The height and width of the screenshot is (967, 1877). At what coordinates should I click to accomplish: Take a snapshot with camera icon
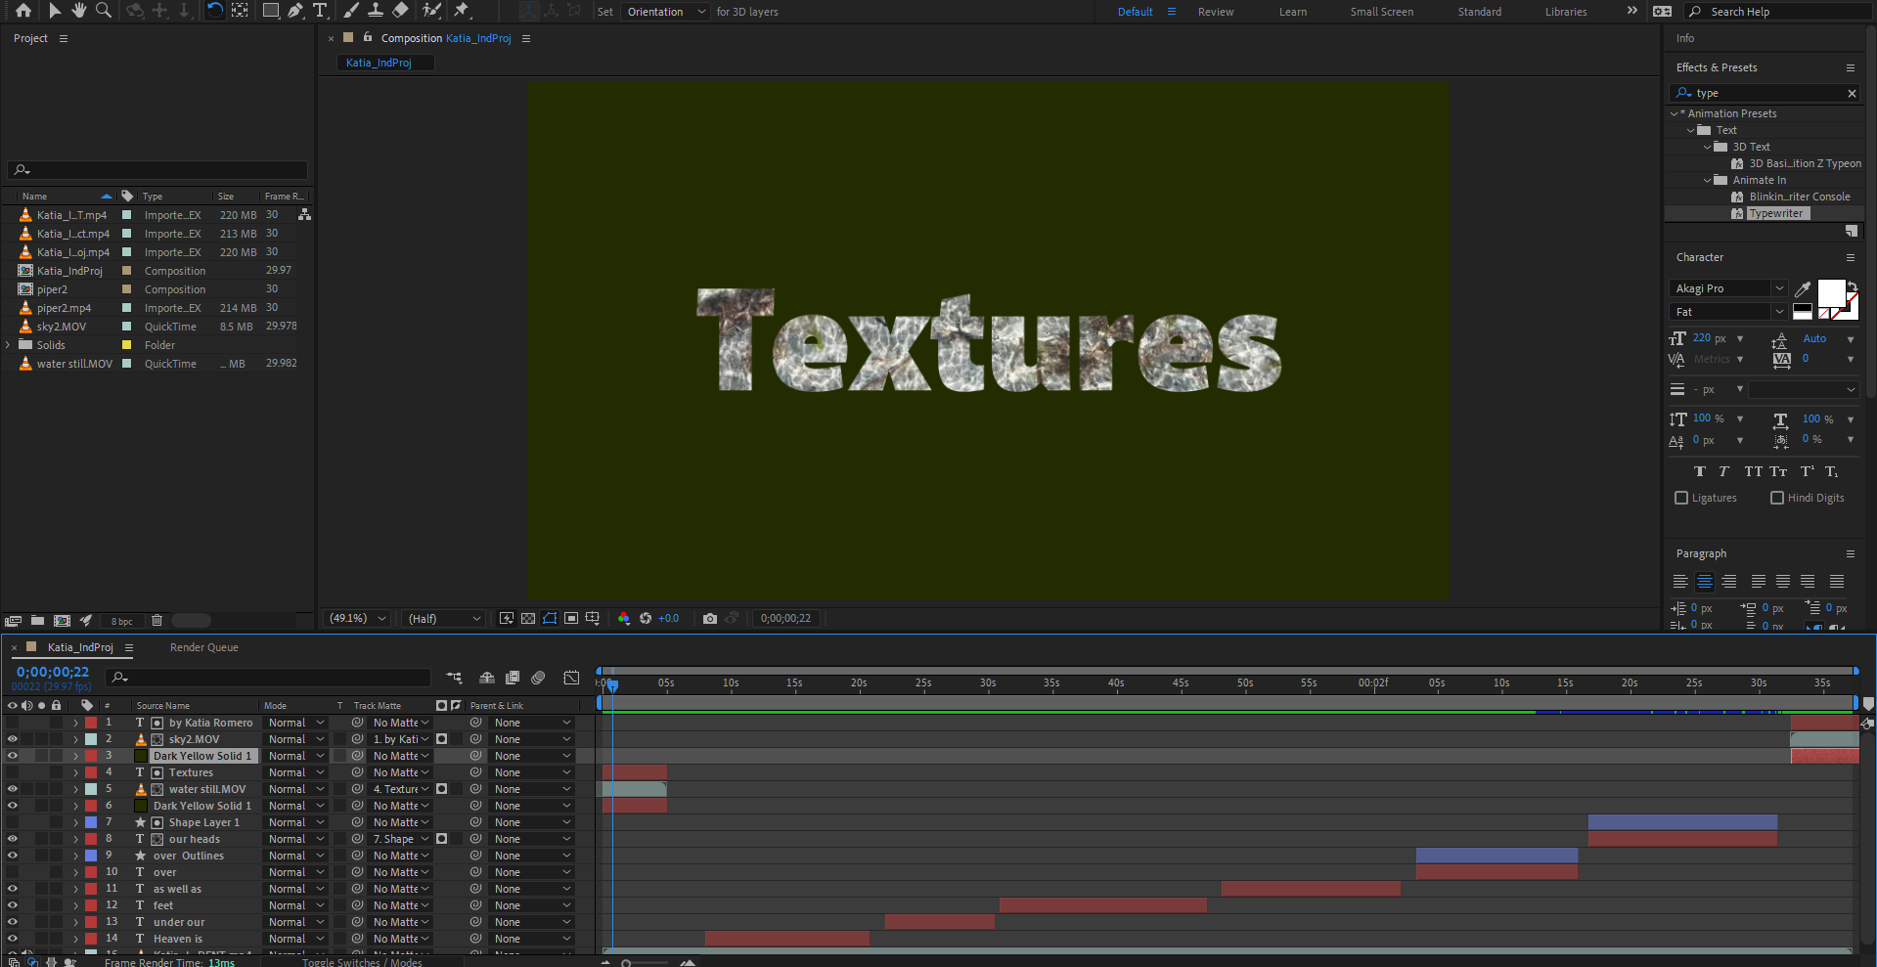pyautogui.click(x=710, y=618)
